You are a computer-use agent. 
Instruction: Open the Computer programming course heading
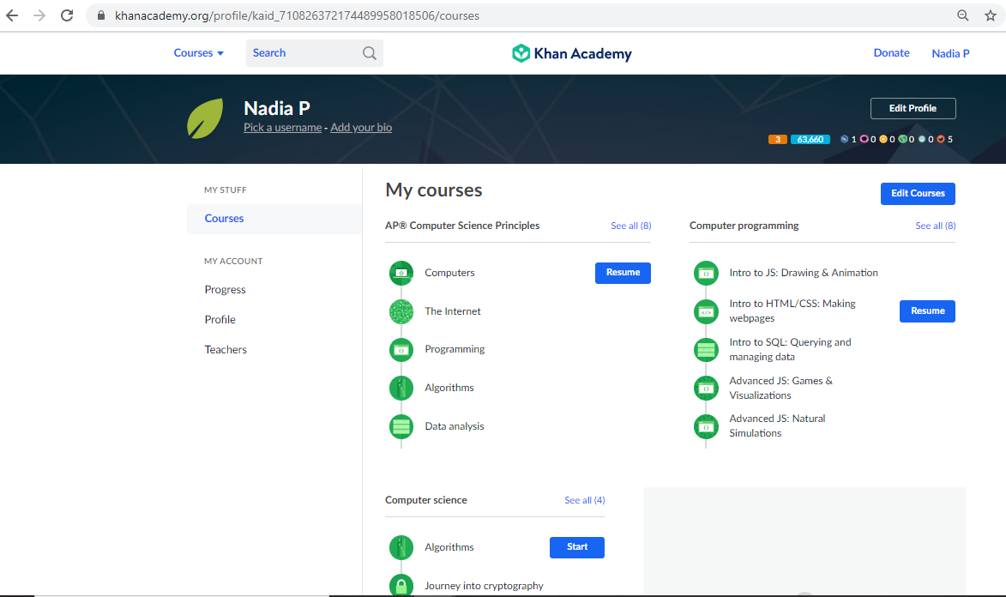pyautogui.click(x=744, y=226)
